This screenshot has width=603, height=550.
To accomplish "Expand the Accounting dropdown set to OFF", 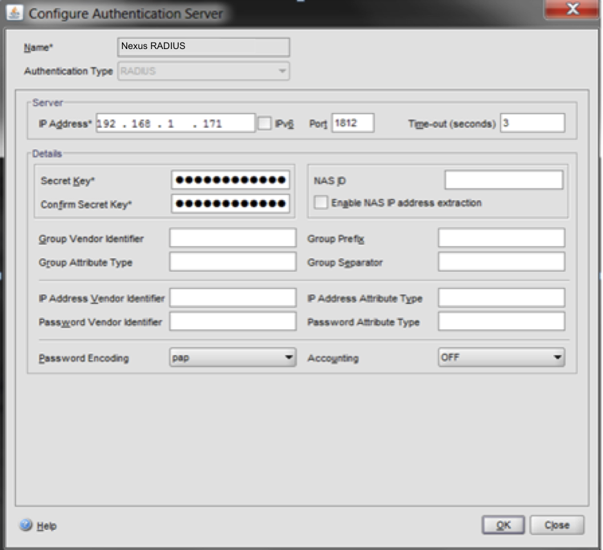I will click(501, 358).
